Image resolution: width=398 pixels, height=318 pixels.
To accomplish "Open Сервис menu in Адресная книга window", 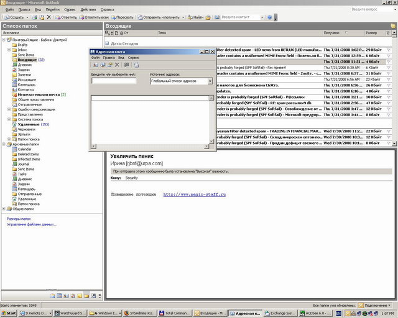I will pyautogui.click(x=134, y=58).
